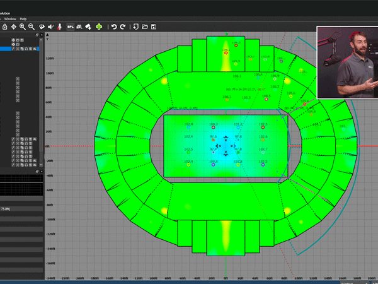Click the up arrow at map top-left
The image size is (378, 284).
click(47, 35)
